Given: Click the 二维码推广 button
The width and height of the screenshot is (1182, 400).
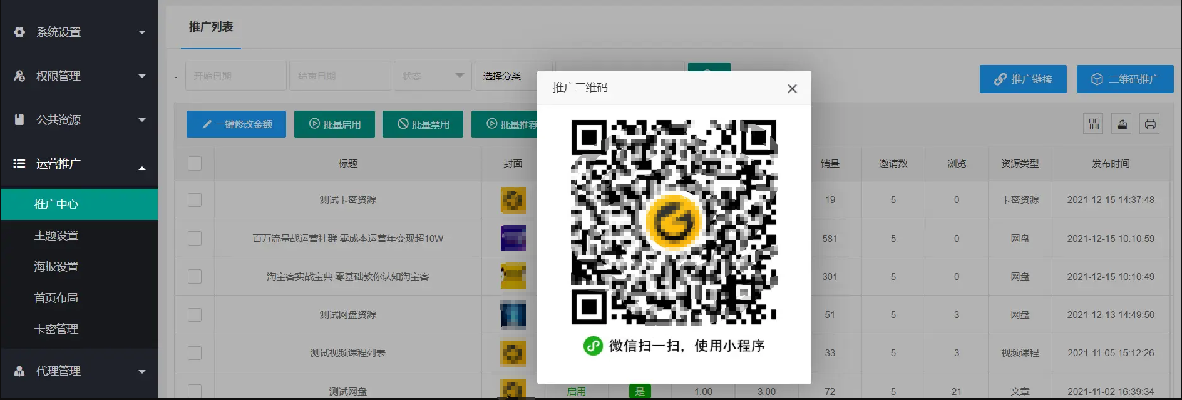Looking at the screenshot, I should (1125, 79).
